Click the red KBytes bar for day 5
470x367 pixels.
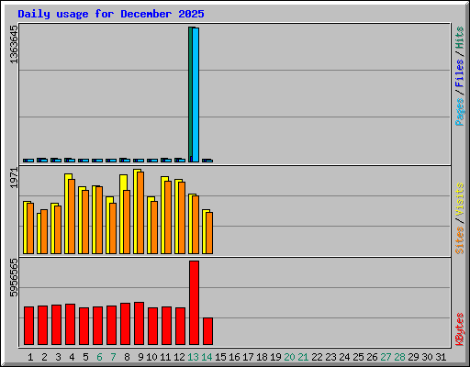tap(84, 327)
